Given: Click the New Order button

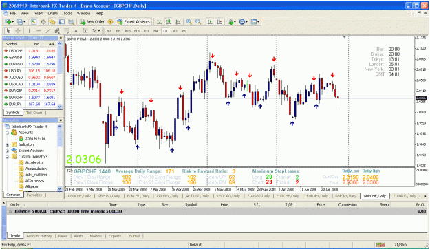Looking at the screenshot, I should tap(92, 21).
